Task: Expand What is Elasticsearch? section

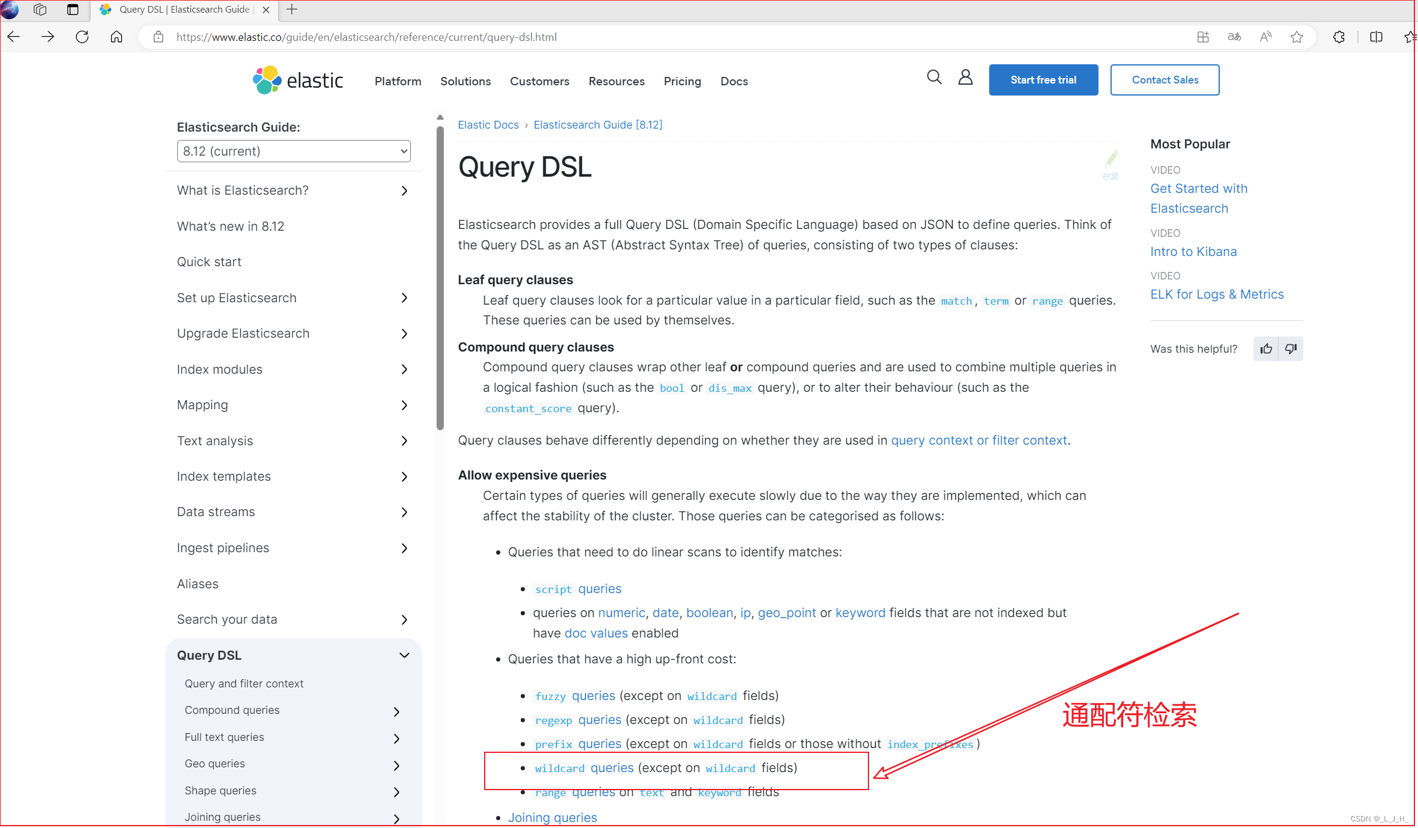Action: tap(404, 191)
